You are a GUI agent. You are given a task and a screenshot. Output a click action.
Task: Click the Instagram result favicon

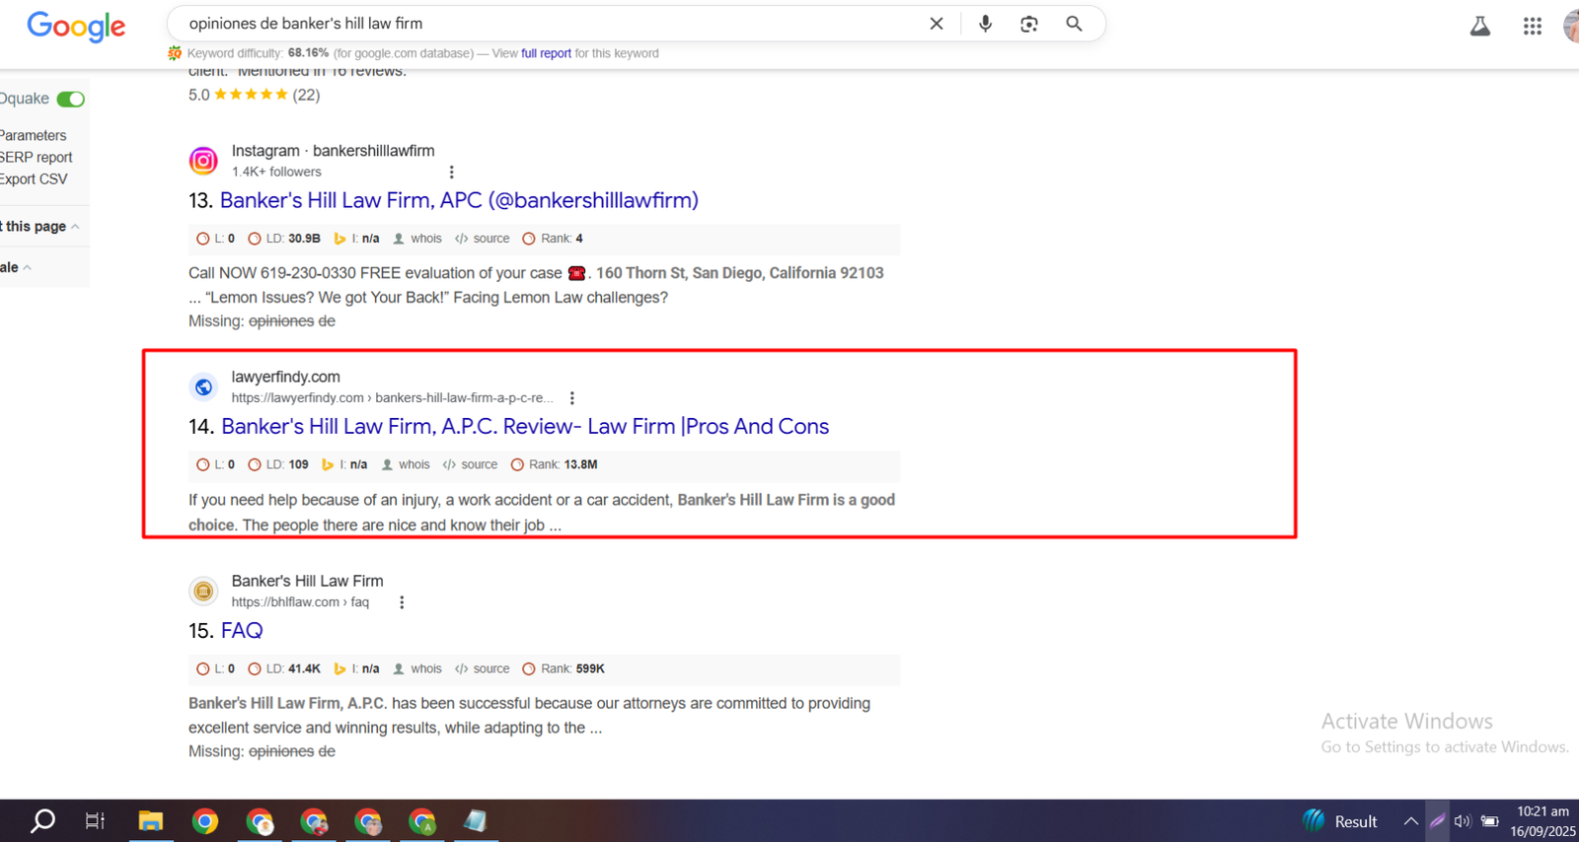pyautogui.click(x=203, y=161)
